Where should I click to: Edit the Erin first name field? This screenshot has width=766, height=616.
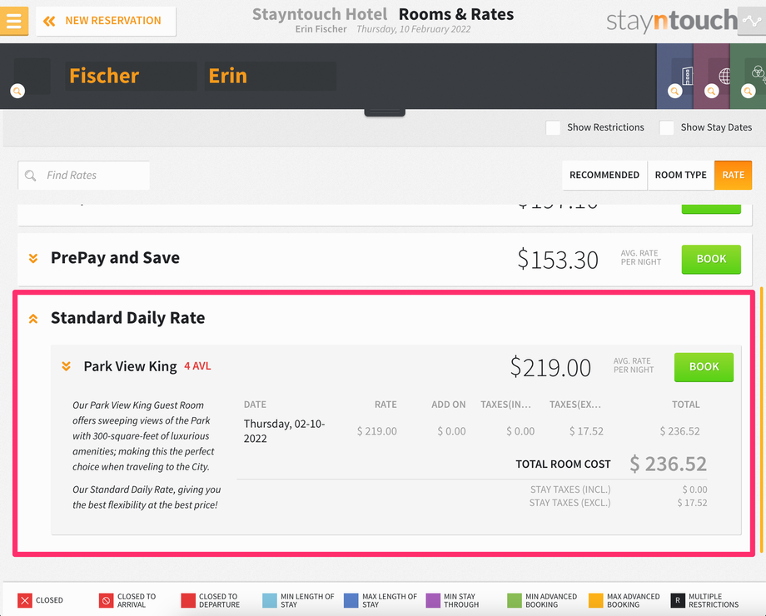tap(270, 76)
